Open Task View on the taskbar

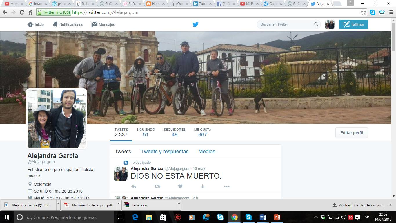point(121,217)
